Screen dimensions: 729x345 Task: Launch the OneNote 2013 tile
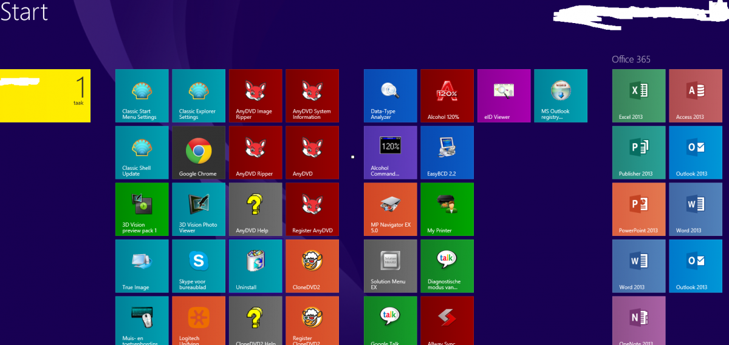pos(639,321)
